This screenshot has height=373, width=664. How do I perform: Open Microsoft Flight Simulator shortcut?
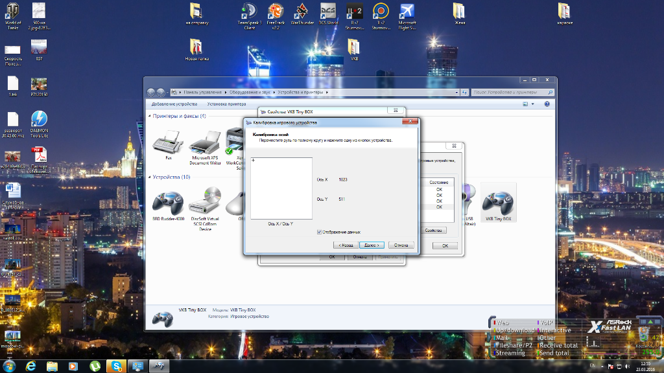coord(407,16)
